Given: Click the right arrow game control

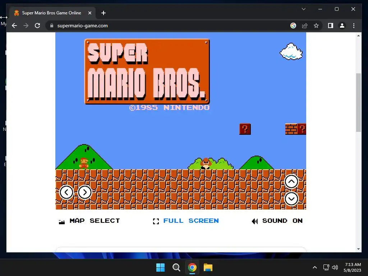Looking at the screenshot, I should tap(85, 193).
